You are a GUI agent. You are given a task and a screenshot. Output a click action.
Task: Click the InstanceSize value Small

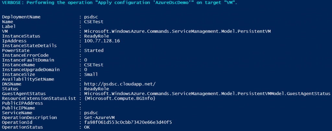coord(91,74)
